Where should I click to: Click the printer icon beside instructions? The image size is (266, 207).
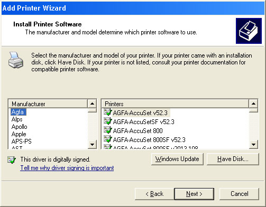tap(16, 60)
